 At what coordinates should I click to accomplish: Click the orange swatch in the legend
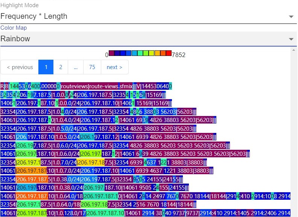(x=157, y=53)
